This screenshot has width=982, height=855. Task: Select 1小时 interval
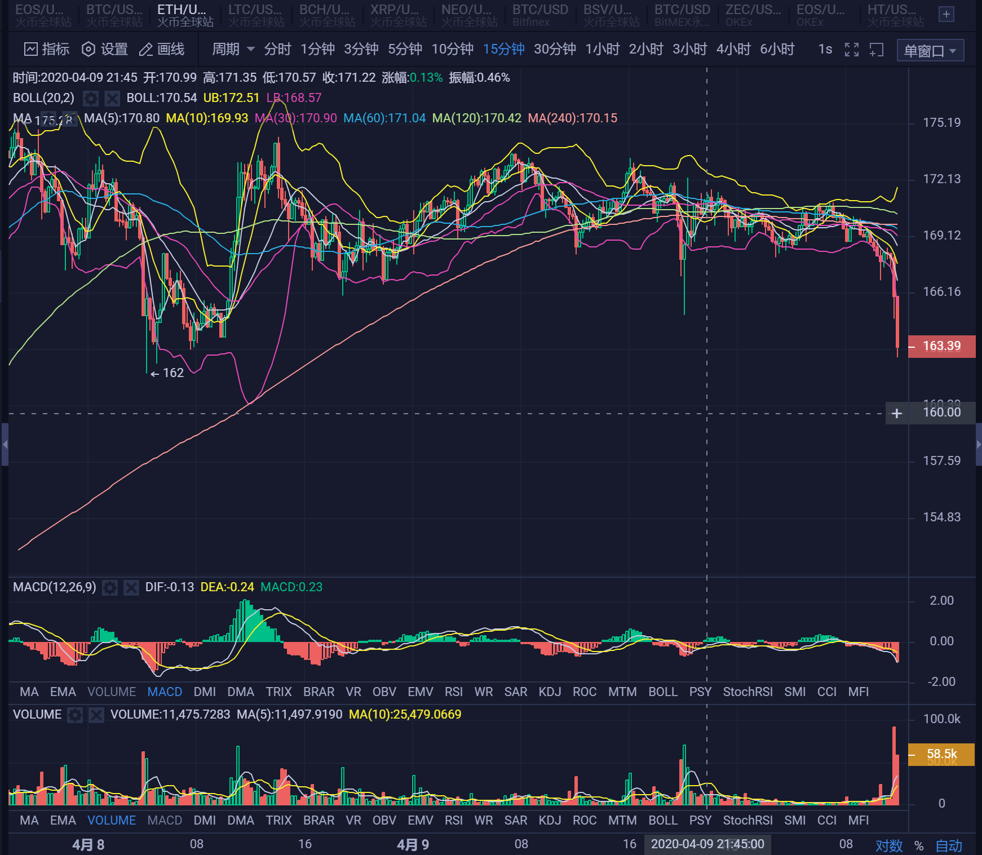point(603,50)
